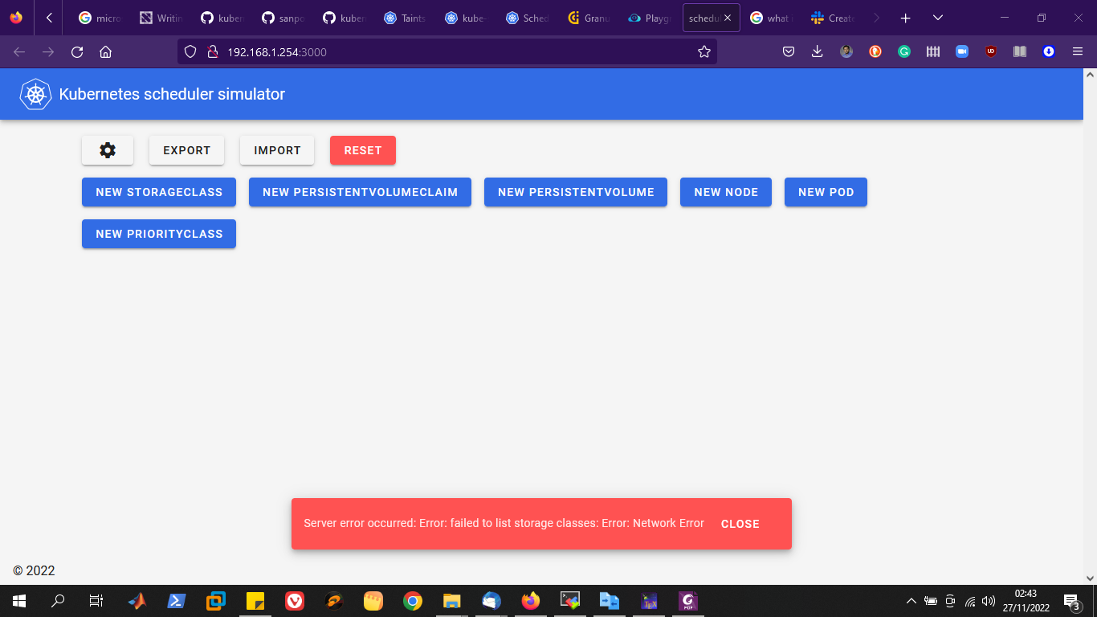The image size is (1097, 617).
Task: Open the Firefox downloads panel
Action: pyautogui.click(x=817, y=51)
